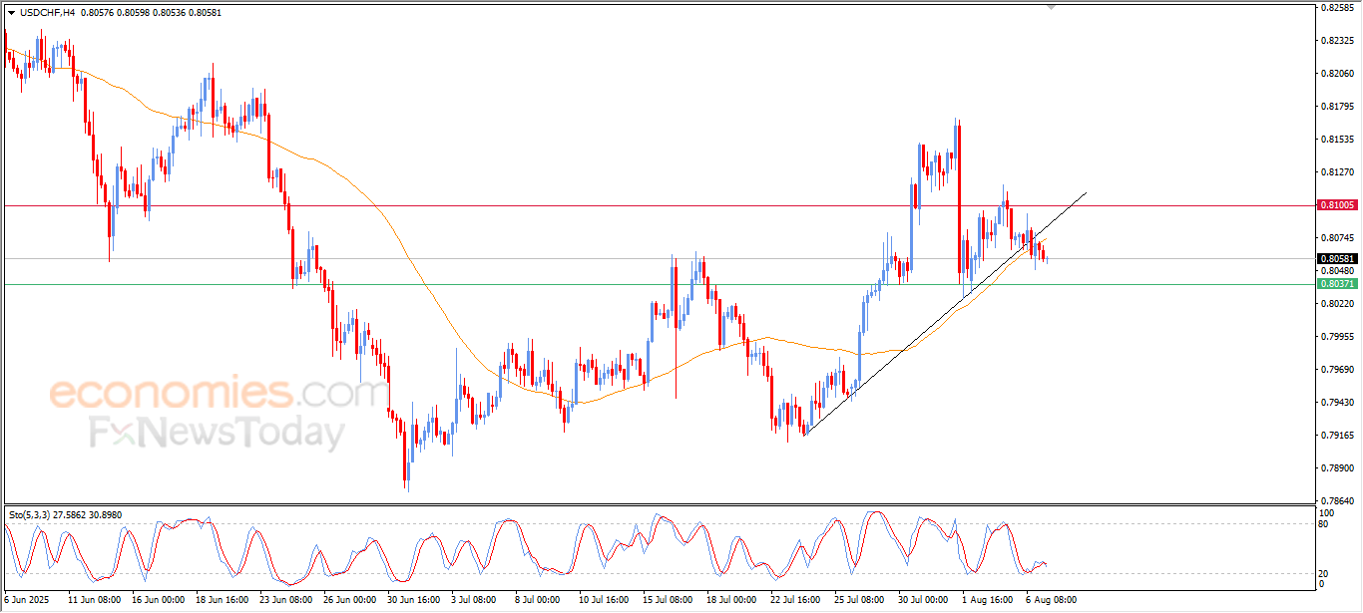Image resolution: width=1363 pixels, height=613 pixels.
Task: Click the 11 Jun 08:00 time label
Action: tap(94, 601)
